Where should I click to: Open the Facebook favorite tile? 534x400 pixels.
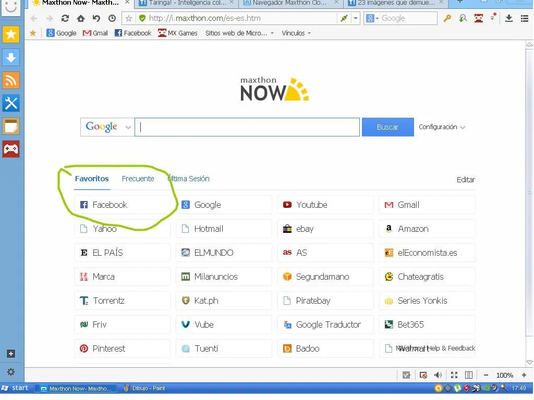pos(122,205)
